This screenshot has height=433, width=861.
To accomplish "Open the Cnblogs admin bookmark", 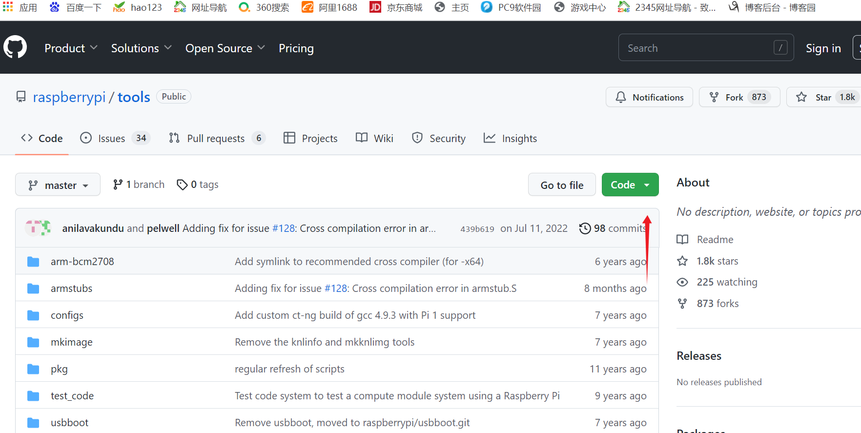I will coord(772,7).
